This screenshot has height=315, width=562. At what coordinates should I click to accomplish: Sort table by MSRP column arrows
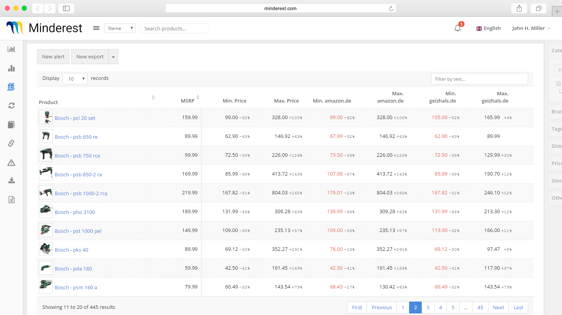coord(198,98)
